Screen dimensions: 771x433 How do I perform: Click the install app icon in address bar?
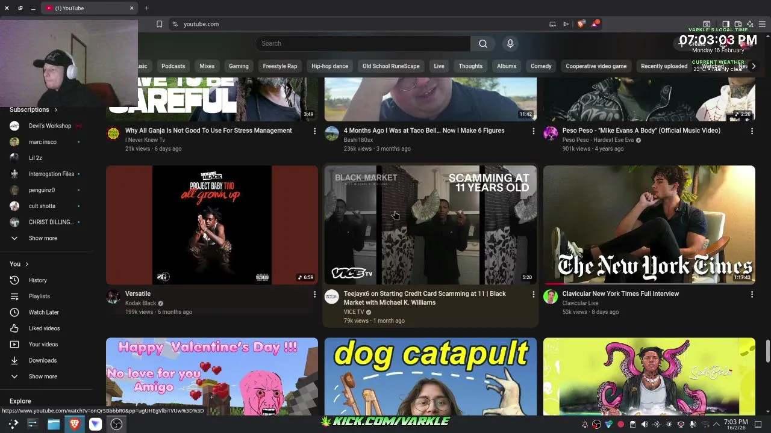(x=552, y=24)
